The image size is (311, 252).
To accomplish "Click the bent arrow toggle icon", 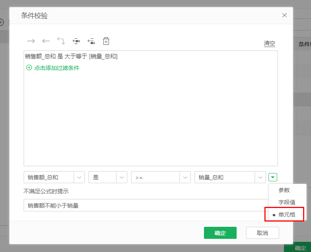I will coord(61,41).
